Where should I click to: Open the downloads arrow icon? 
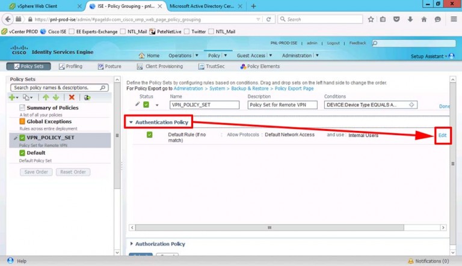(x=410, y=19)
